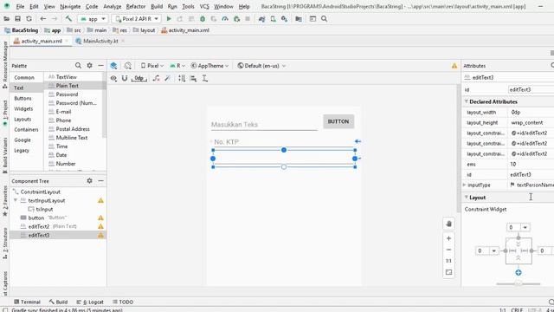Open Pixel 2 API R device dropdown
Screen dimensions: 554x312
pyautogui.click(x=137, y=19)
